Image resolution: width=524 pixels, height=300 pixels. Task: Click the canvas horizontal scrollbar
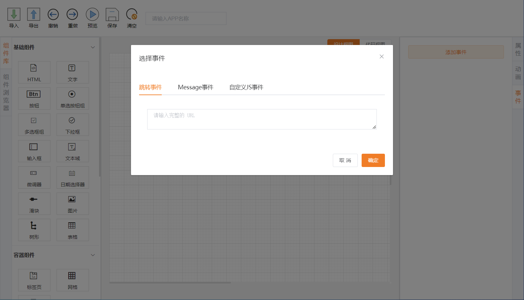[x=170, y=283]
